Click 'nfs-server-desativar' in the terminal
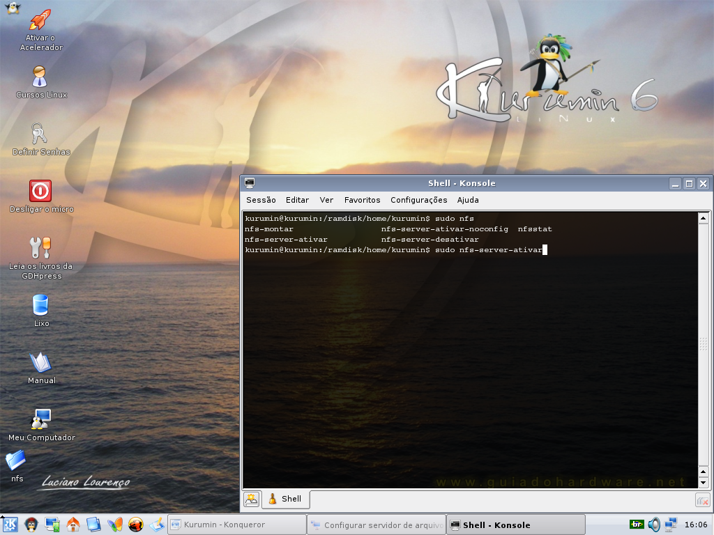 tap(430, 240)
